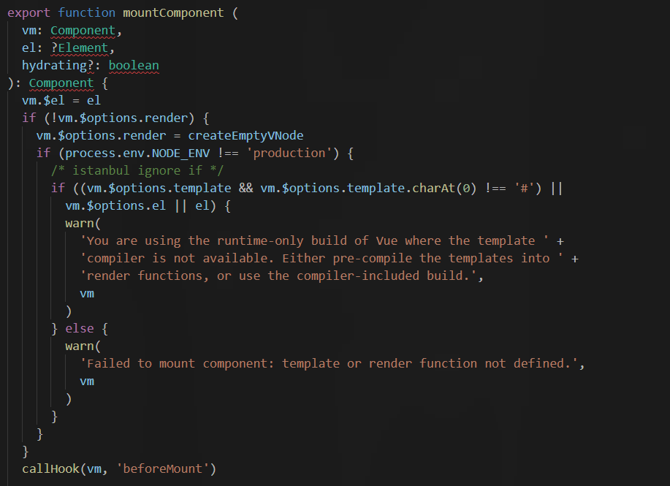670x486 pixels.
Task: Click the 'boolean' type annotation
Action: (134, 65)
